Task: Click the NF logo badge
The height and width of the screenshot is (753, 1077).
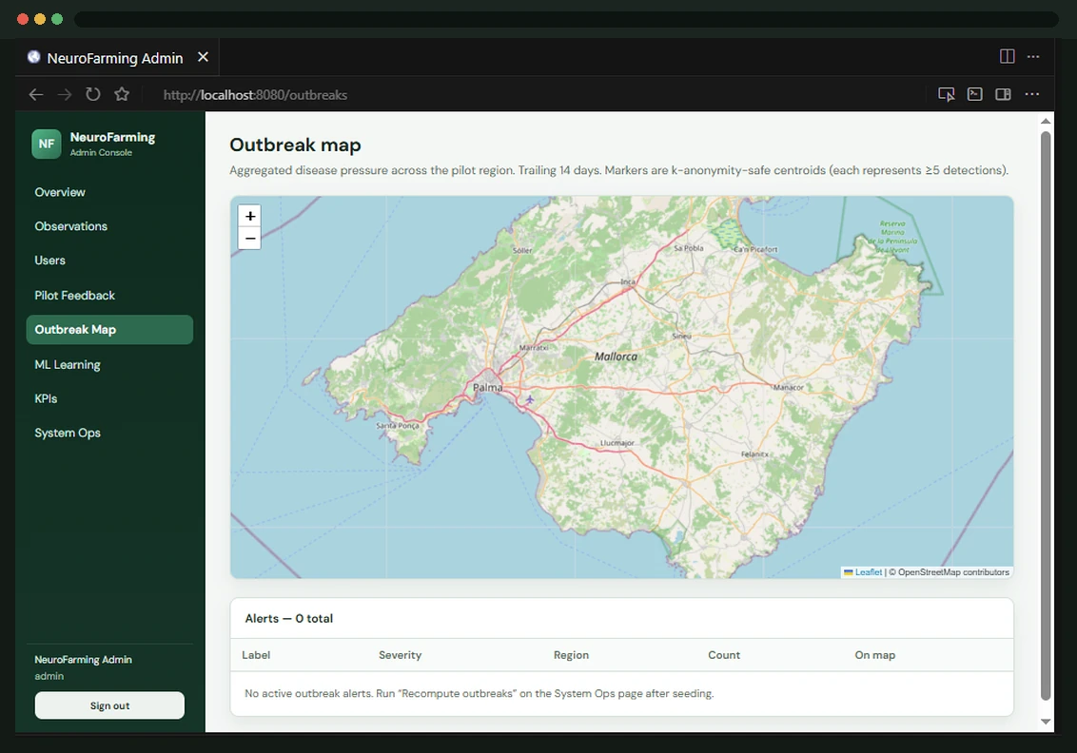Action: point(46,145)
